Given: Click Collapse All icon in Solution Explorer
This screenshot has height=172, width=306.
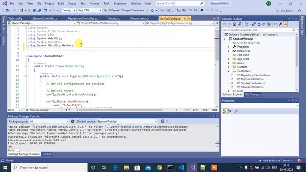Looking at the screenshot, I should click(x=264, y=24).
